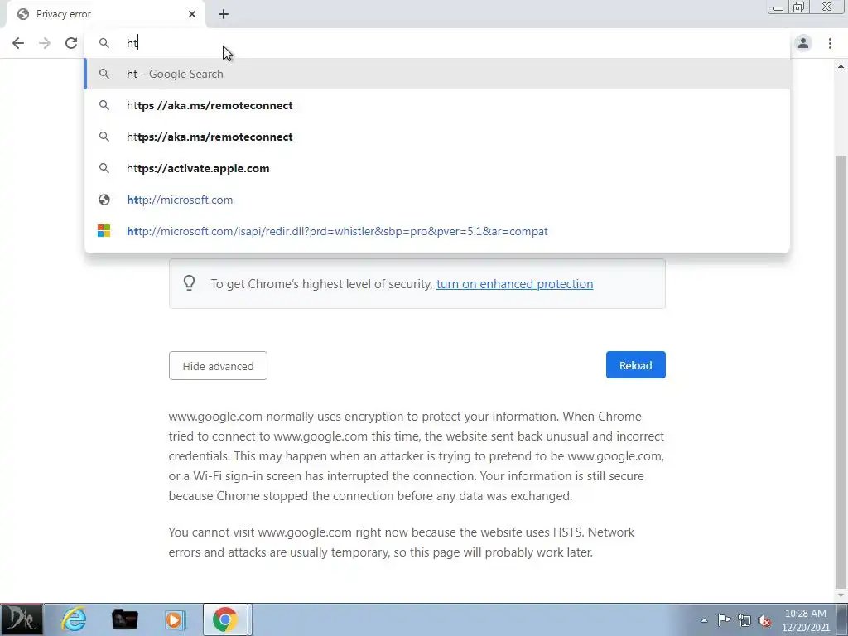Select the 'https://aka.ms/remoteconnect' suggestion

tap(437, 137)
